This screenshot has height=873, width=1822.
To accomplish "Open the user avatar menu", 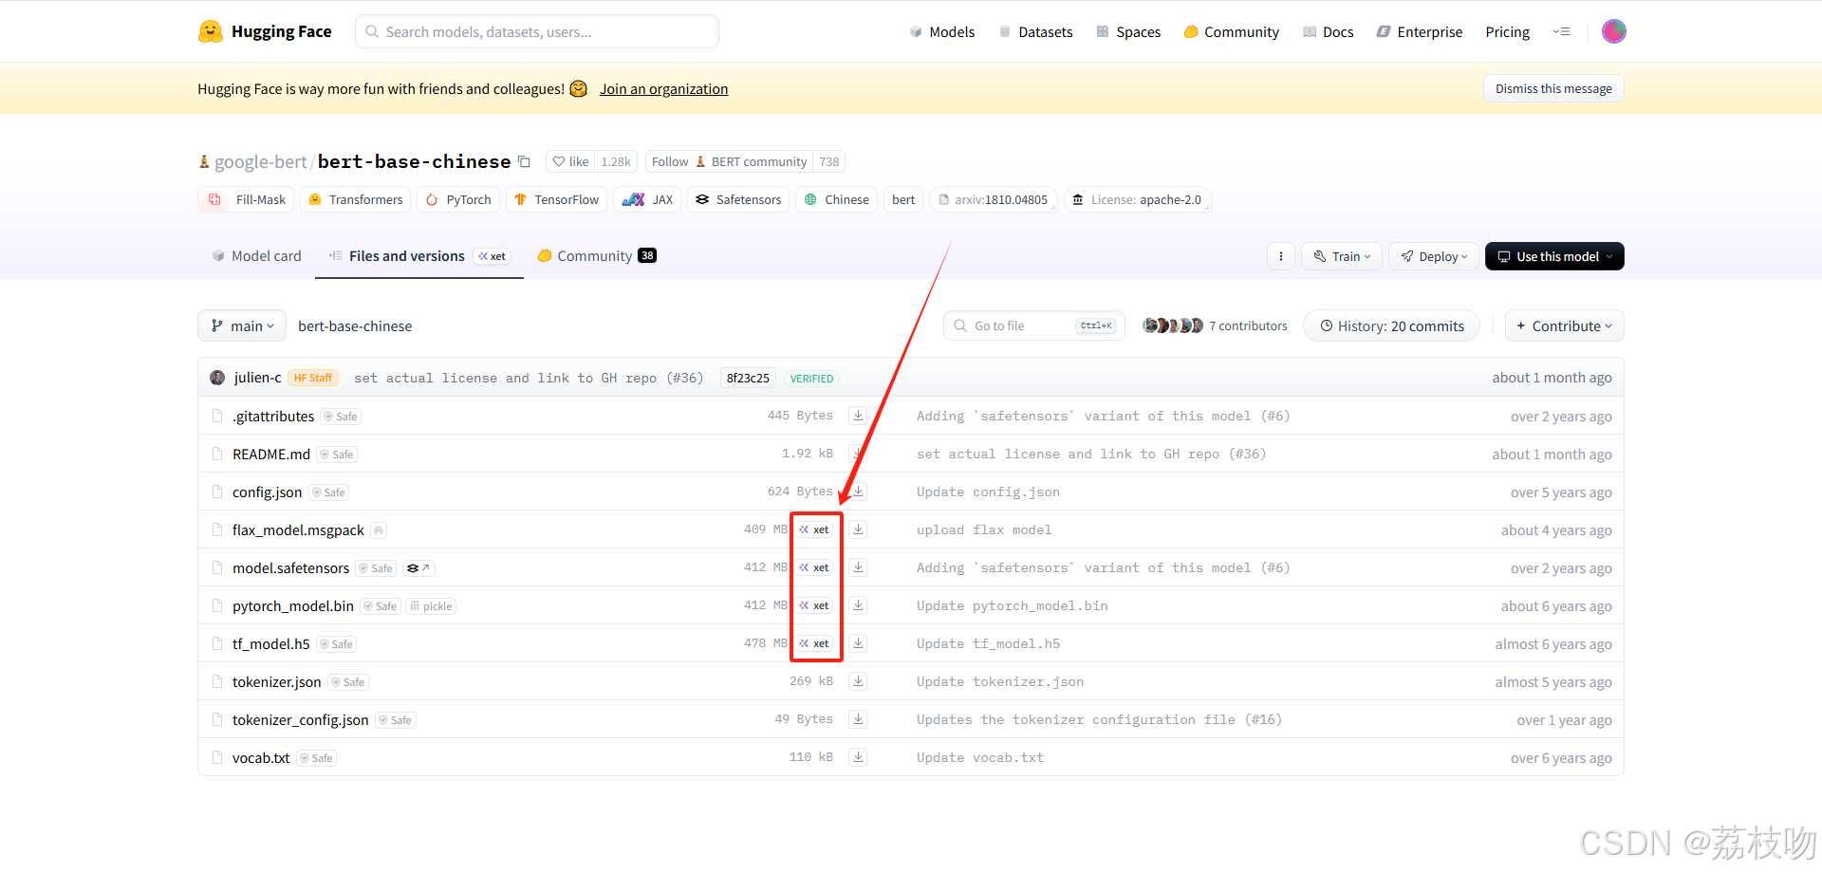I will (x=1613, y=31).
